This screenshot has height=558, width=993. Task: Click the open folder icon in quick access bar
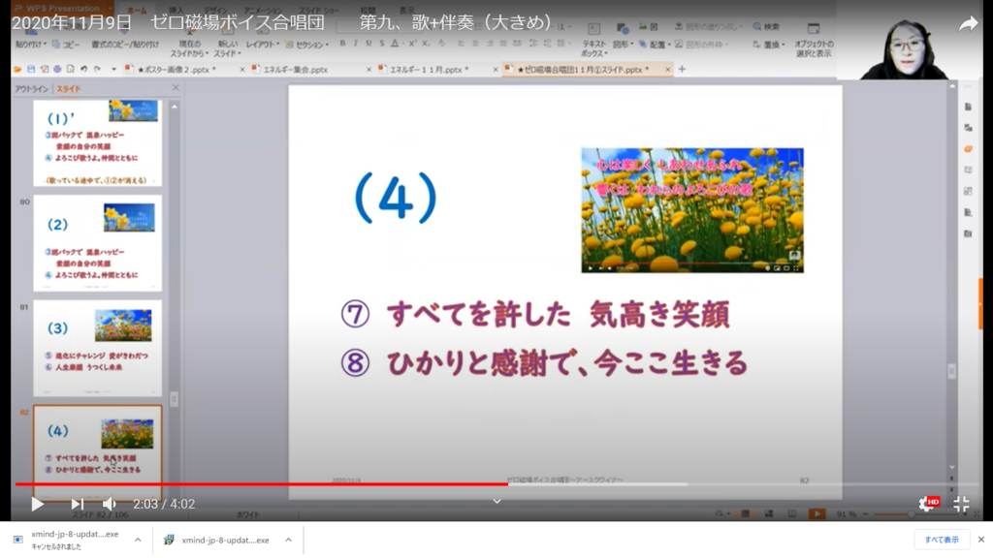pyautogui.click(x=17, y=69)
